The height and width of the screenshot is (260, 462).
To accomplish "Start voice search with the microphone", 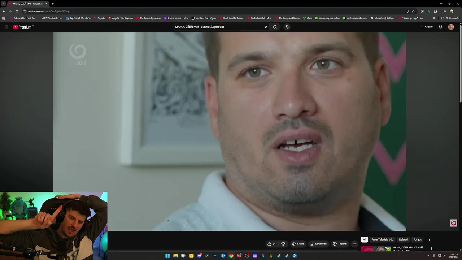I will (x=287, y=27).
